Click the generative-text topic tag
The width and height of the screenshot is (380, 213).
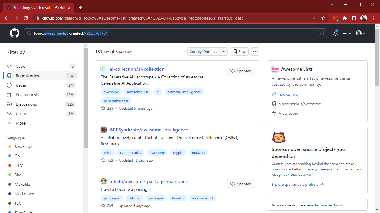[x=116, y=101]
